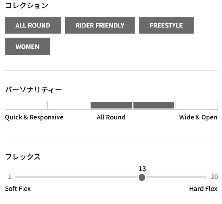This screenshot has width=222, height=204.
Task: Click the flex value 13 label
Action: click(142, 169)
